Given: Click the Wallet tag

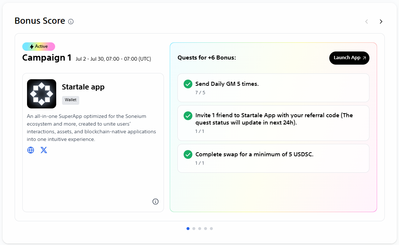Looking at the screenshot, I should [x=70, y=100].
